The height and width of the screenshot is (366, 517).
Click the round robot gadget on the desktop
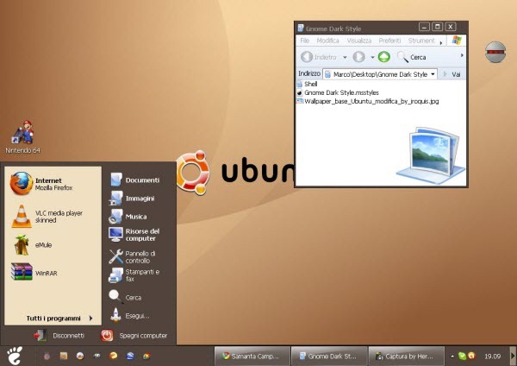point(495,52)
